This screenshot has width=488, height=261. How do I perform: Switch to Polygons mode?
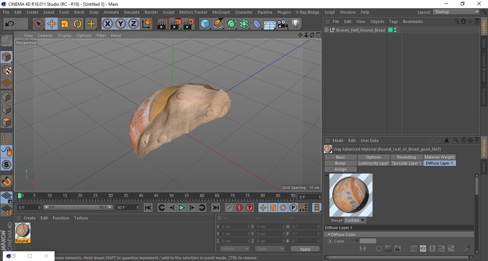[6, 122]
